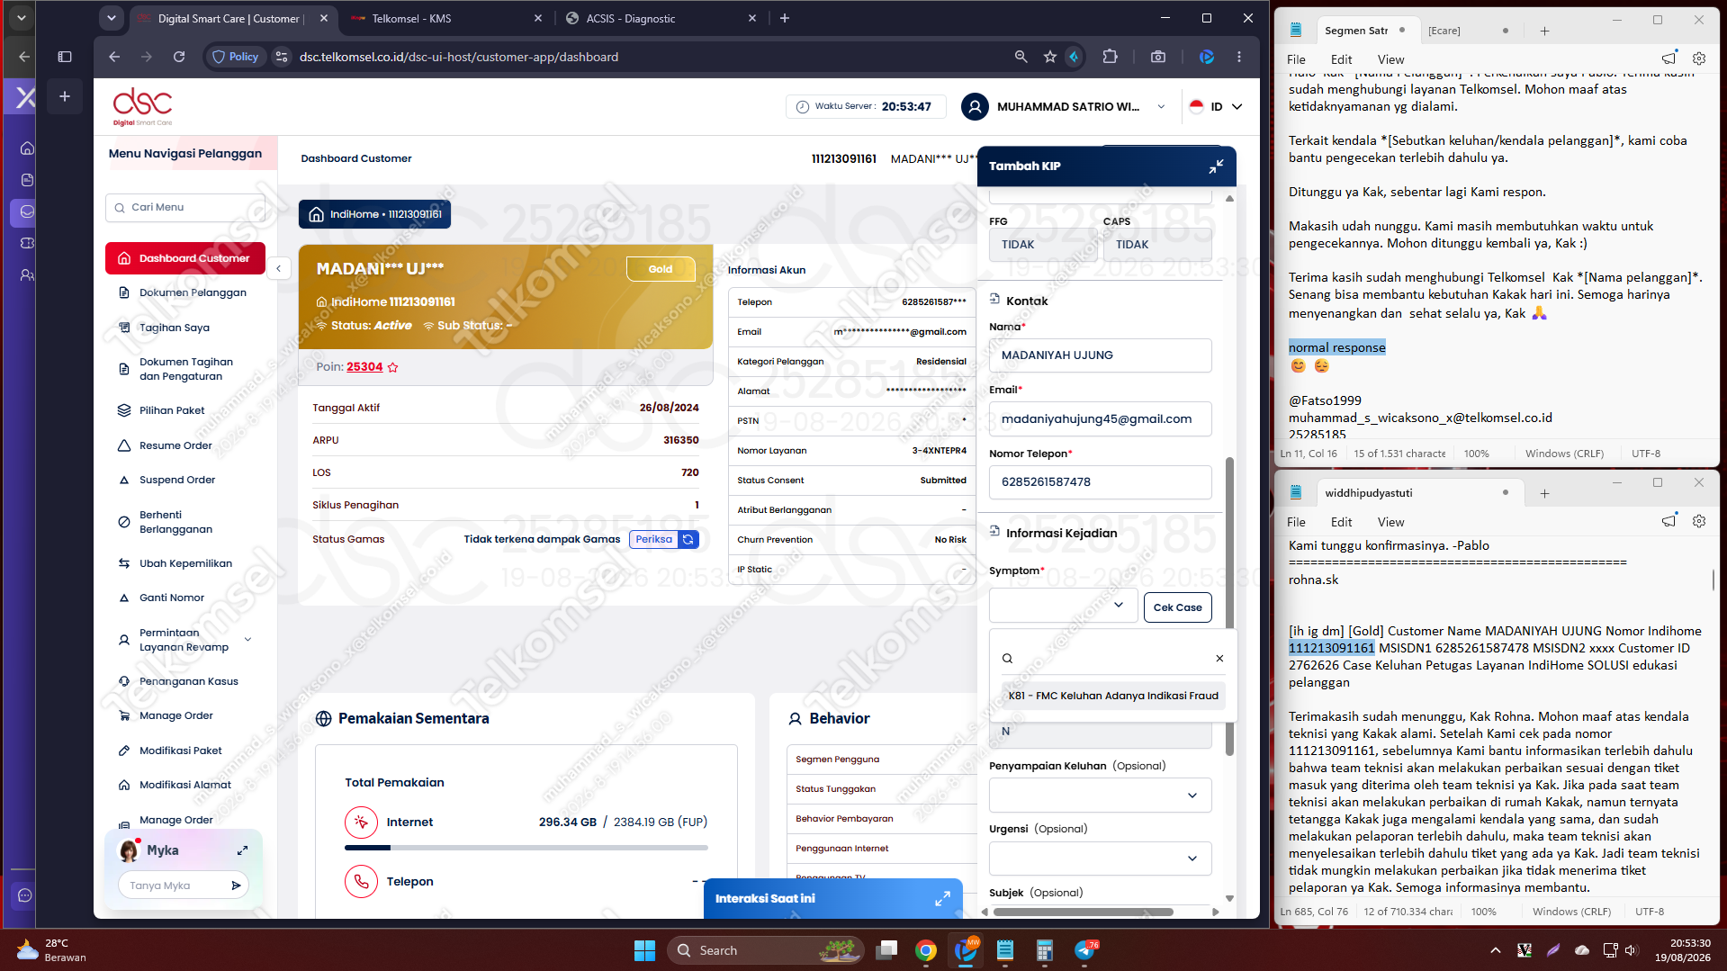Image resolution: width=1727 pixels, height=971 pixels.
Task: Expand the Interaksi Saat ini panel
Action: (x=942, y=898)
